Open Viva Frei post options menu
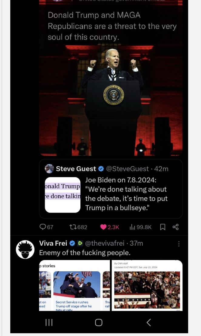201x336 pixels. [x=179, y=244]
